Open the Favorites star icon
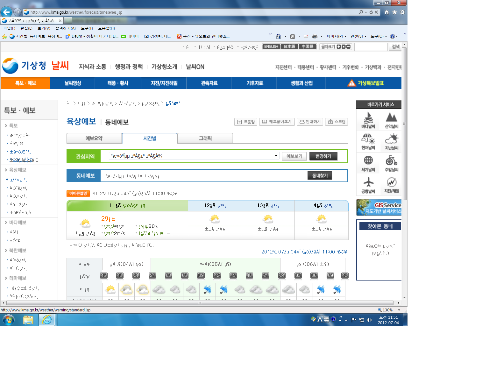Viewport: 489px width, 391px height. [x=394, y=12]
